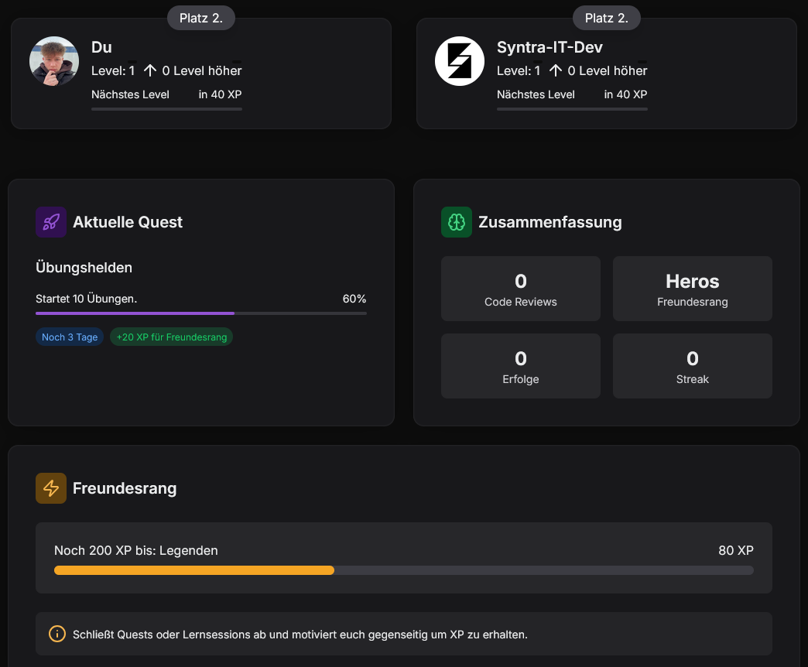Viewport: 808px width, 667px height.
Task: Click the purple Übungshelden quest progress bar
Action: click(x=201, y=313)
